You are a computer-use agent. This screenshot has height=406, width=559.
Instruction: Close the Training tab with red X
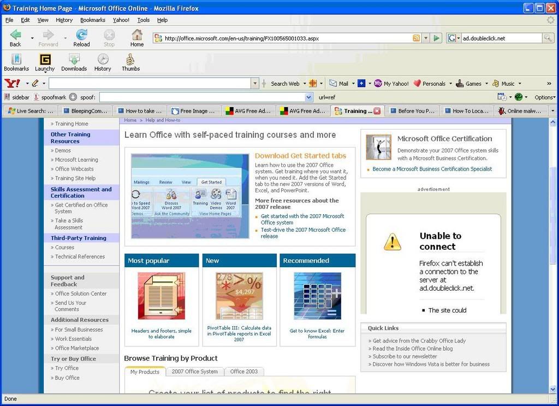pos(377,111)
